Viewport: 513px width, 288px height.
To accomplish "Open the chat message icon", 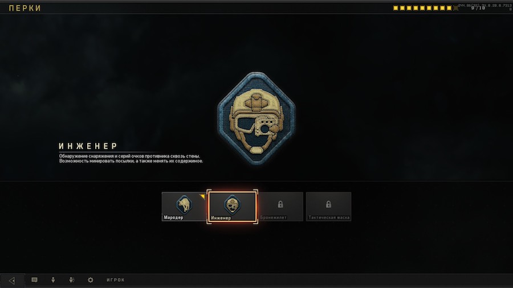I will 34,280.
